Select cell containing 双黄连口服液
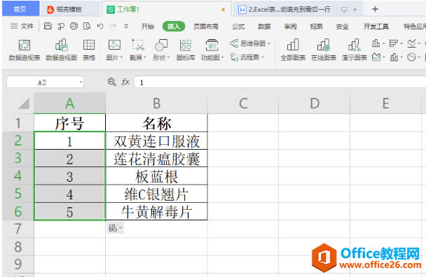426x277 pixels. pos(156,141)
